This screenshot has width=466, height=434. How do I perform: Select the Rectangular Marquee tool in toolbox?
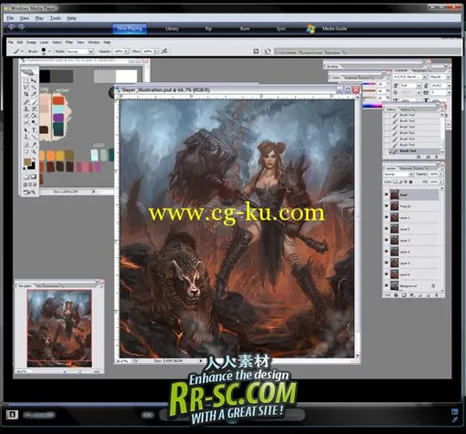click(x=25, y=80)
